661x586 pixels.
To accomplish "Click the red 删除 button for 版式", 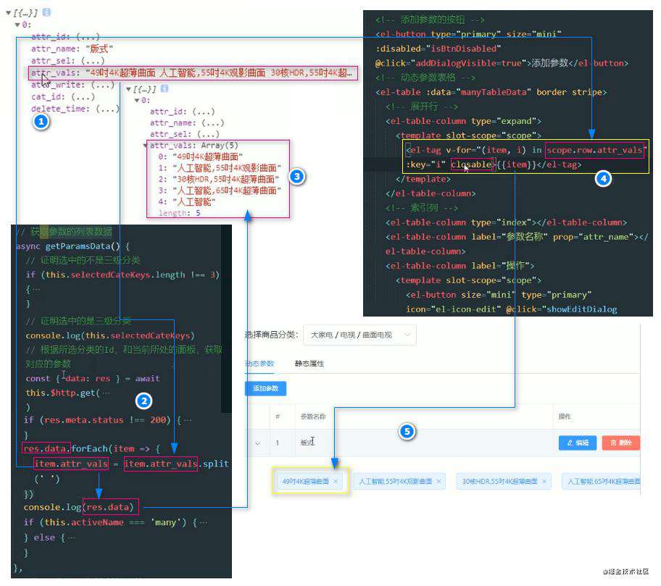I will pos(621,443).
